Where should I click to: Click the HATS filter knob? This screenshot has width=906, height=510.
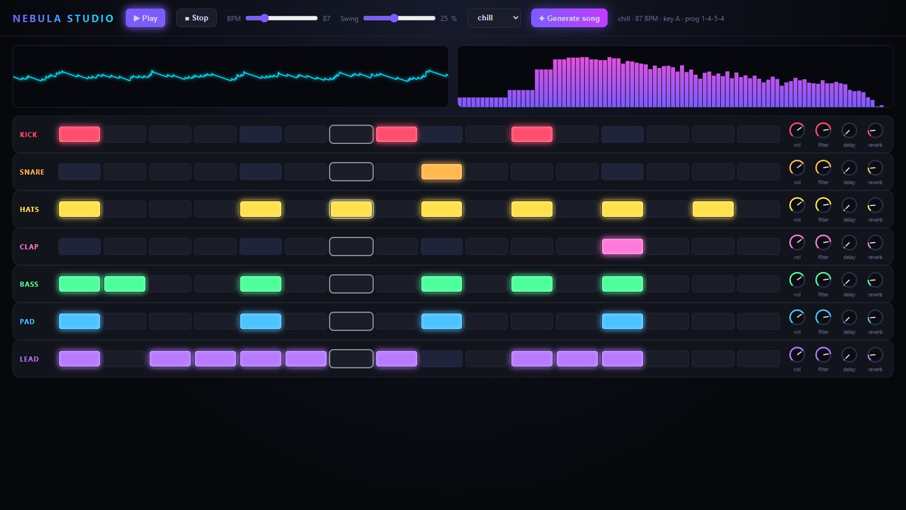pos(823,205)
